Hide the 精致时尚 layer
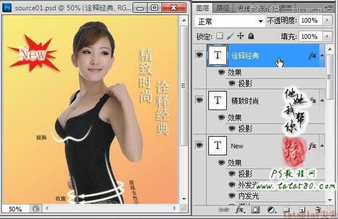338x219 pixels. pyautogui.click(x=200, y=100)
